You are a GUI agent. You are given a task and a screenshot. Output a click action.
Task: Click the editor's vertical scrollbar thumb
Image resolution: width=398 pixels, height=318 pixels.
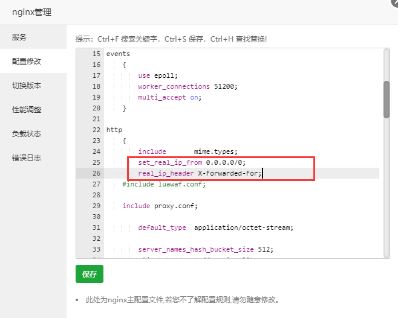[x=387, y=99]
